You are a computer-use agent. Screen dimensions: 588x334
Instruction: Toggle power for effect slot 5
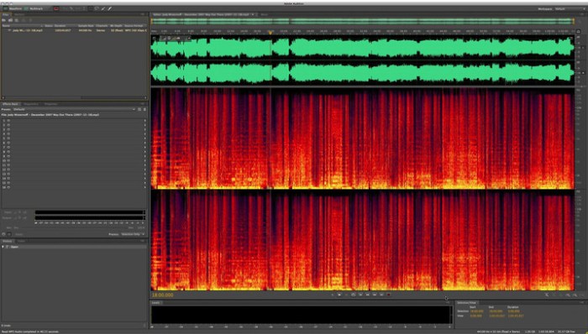(x=8, y=138)
